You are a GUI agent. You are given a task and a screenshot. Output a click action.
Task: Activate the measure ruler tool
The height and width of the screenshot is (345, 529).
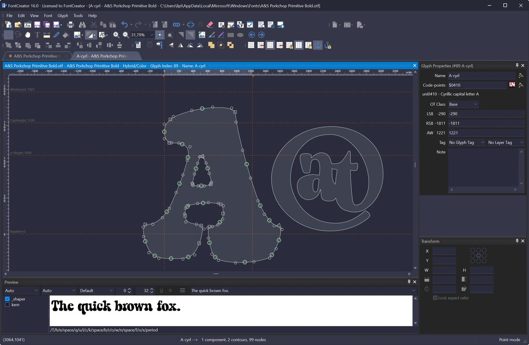coord(47,35)
